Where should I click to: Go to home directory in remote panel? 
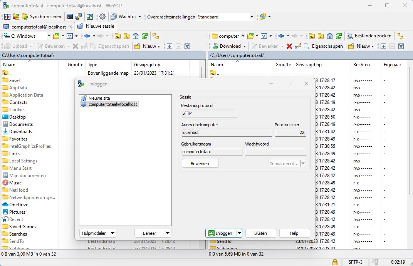(330, 36)
